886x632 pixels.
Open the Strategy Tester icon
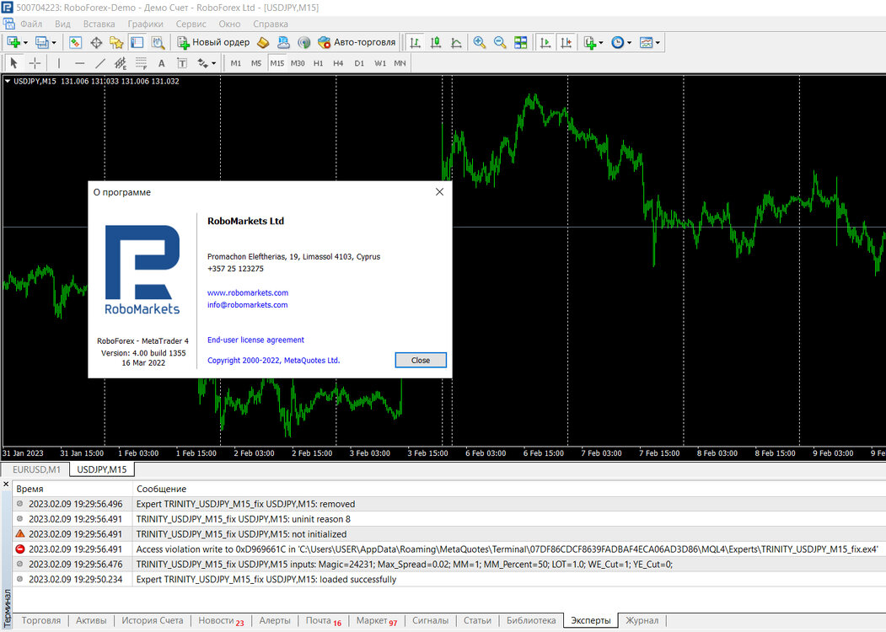coord(158,42)
